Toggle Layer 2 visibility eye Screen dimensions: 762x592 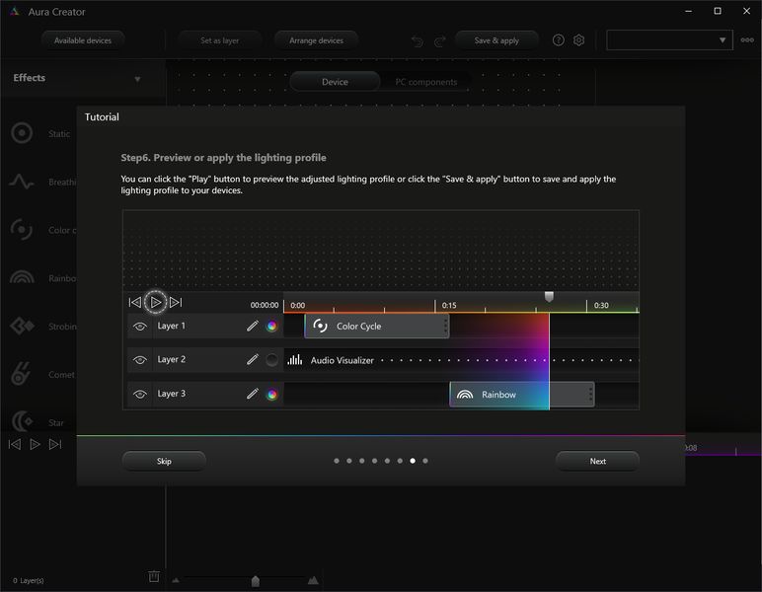[140, 360]
